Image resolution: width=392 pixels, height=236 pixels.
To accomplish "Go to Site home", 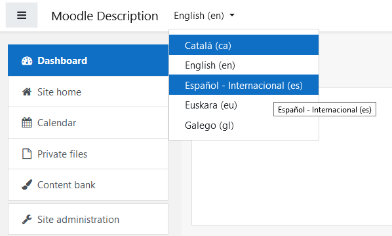I will 88,92.
